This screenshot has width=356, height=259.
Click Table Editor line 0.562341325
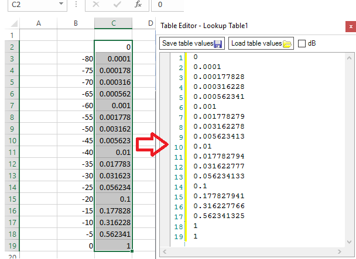tap(219, 216)
